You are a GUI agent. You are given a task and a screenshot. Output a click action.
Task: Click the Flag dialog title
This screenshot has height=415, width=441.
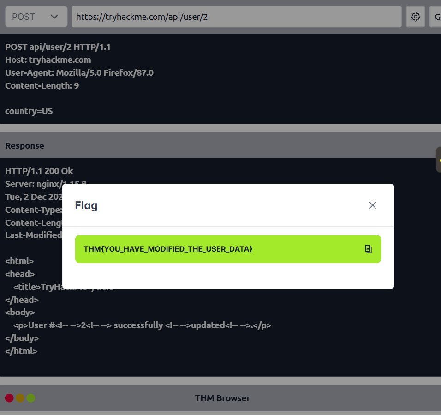click(86, 205)
